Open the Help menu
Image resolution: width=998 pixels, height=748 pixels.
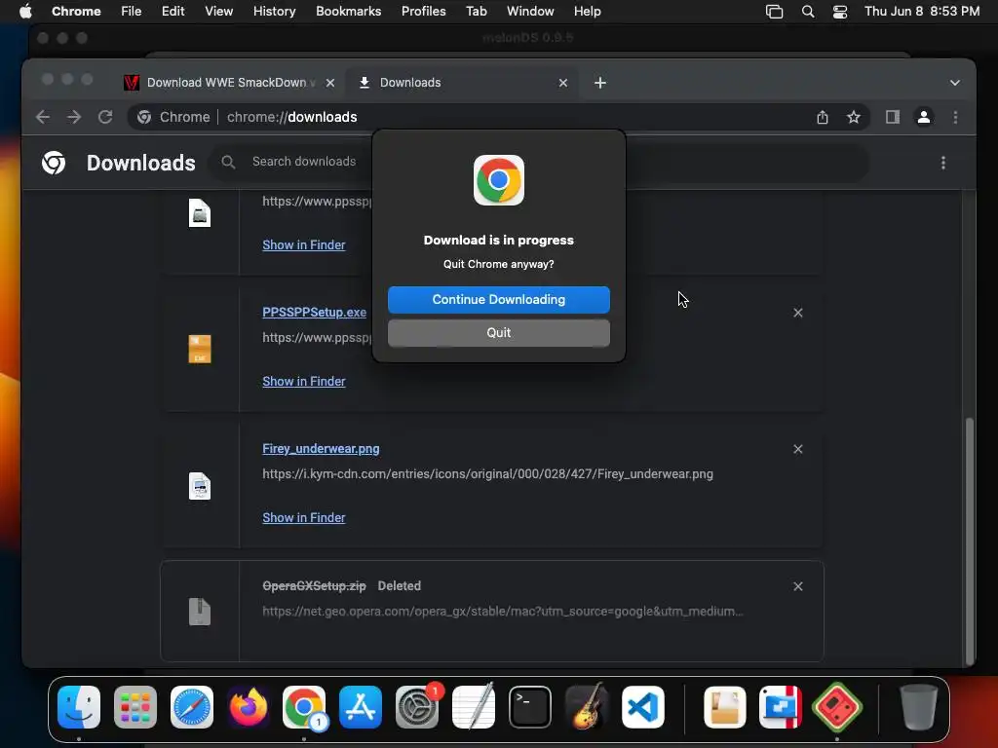[x=587, y=12]
